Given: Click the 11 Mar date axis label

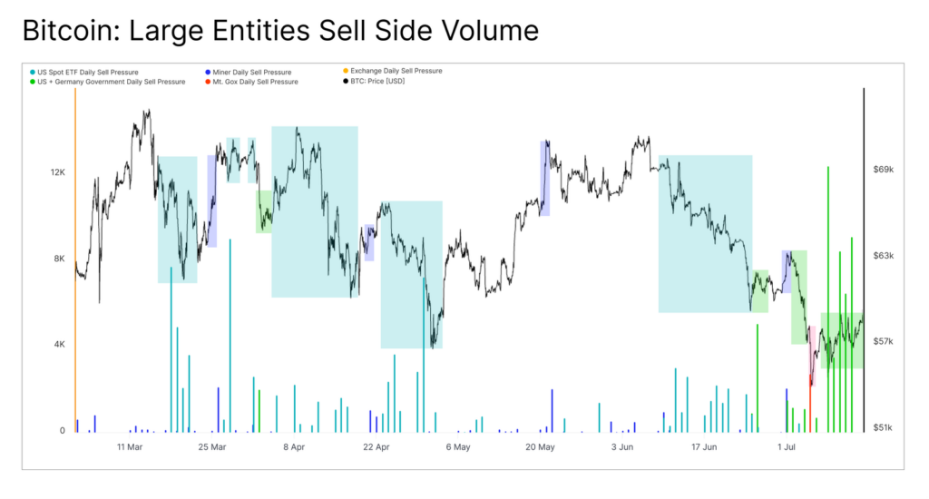Looking at the screenshot, I should pos(130,447).
